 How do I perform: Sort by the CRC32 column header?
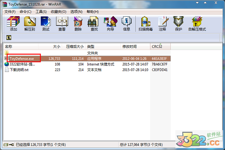pos(160,46)
